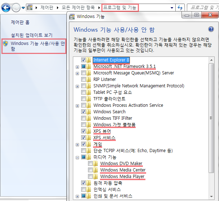Check the Windows DVD Maker checkbox
This screenshot has height=201, width=219.
click(90, 163)
